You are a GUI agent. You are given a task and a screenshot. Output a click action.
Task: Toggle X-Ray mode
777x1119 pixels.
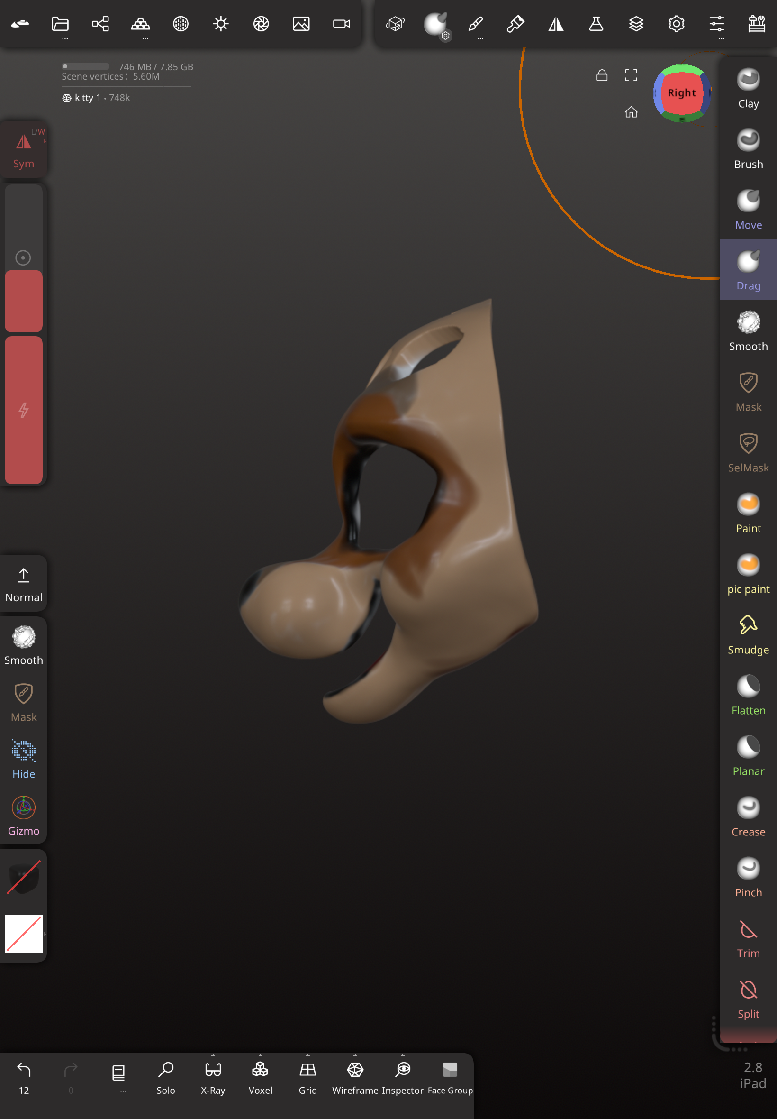coord(213,1077)
